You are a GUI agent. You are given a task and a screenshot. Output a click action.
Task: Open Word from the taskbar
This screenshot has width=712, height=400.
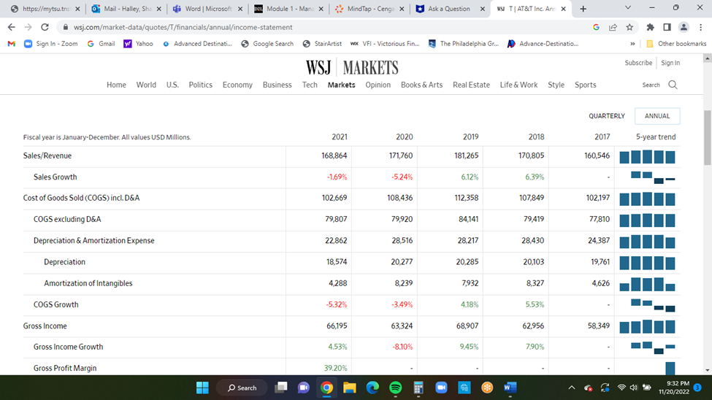(510, 388)
